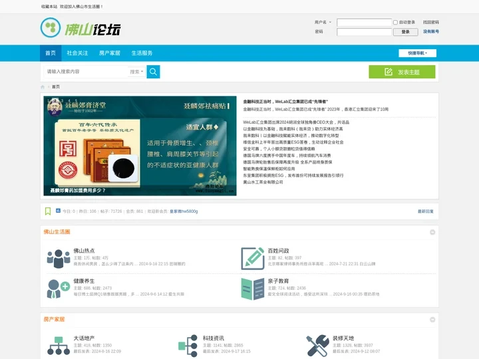Click the green bookmark icon
The height and width of the screenshot is (359, 479).
point(48,211)
